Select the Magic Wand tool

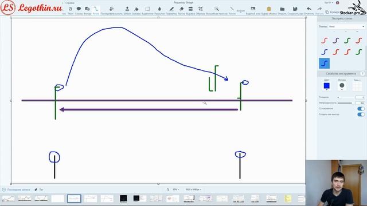point(217,10)
